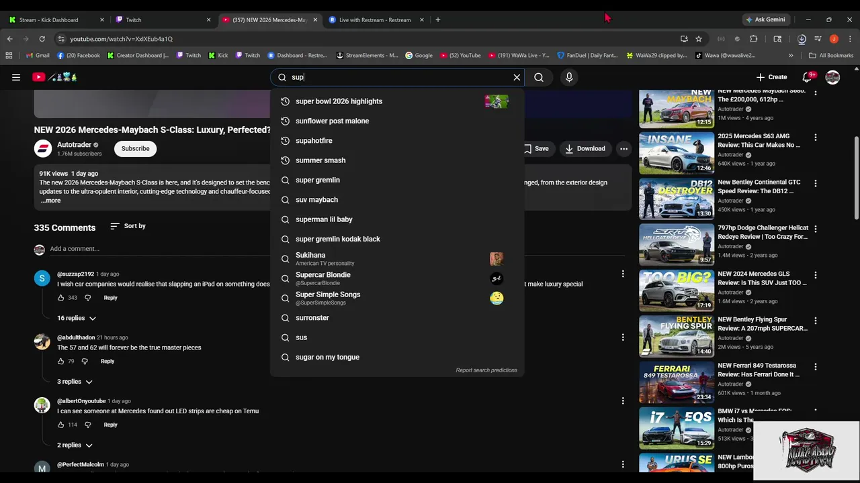Open options for suzzap2192's comment
This screenshot has width=860, height=483.
(623, 274)
